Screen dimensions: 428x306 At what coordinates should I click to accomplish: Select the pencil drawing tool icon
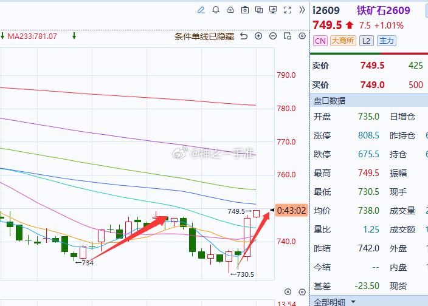tap(201, 10)
